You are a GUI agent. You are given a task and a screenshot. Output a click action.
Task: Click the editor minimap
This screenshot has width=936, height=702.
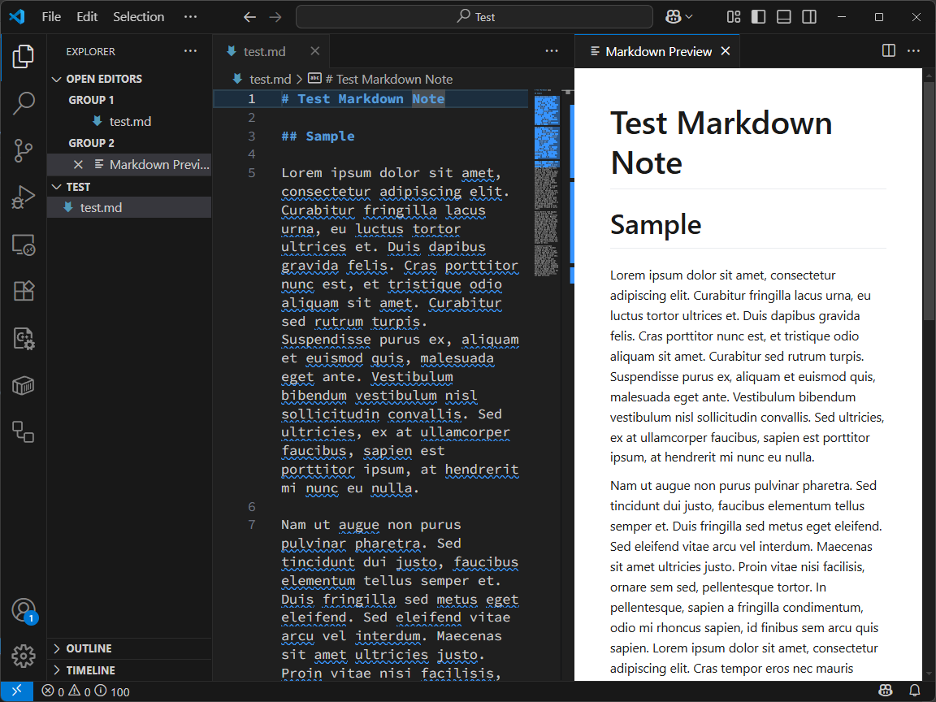[x=546, y=182]
